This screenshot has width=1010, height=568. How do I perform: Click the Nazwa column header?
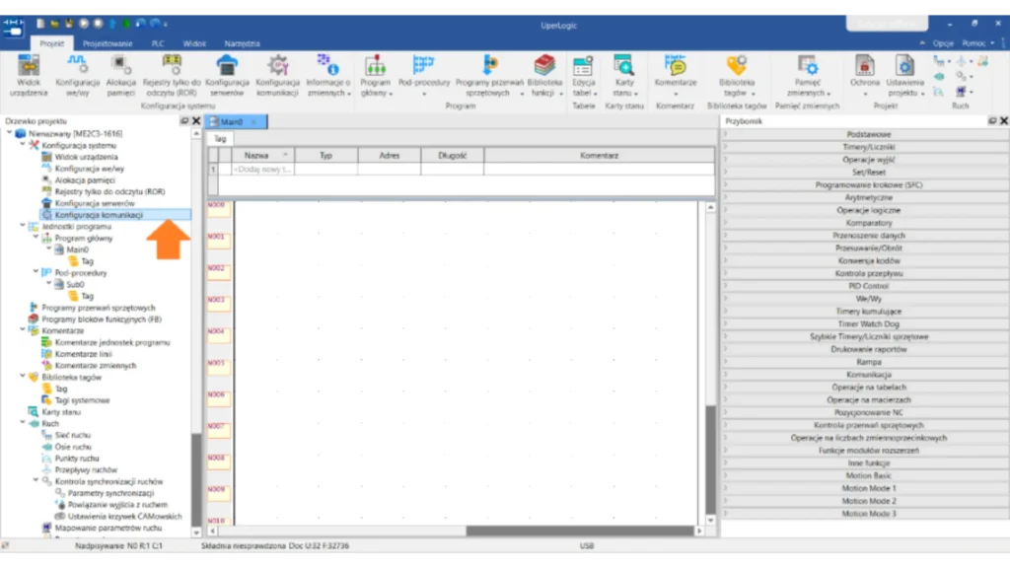click(262, 155)
